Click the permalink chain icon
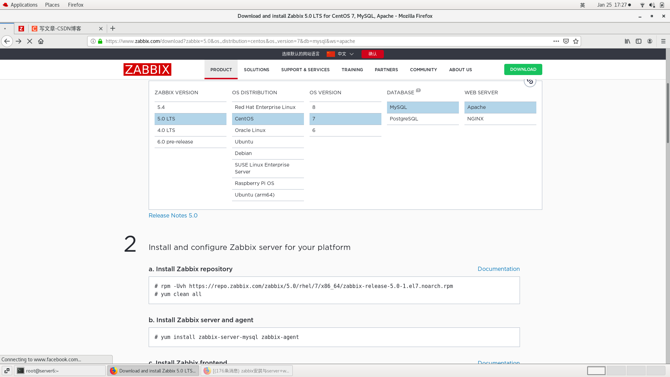This screenshot has width=670, height=377. point(530,82)
